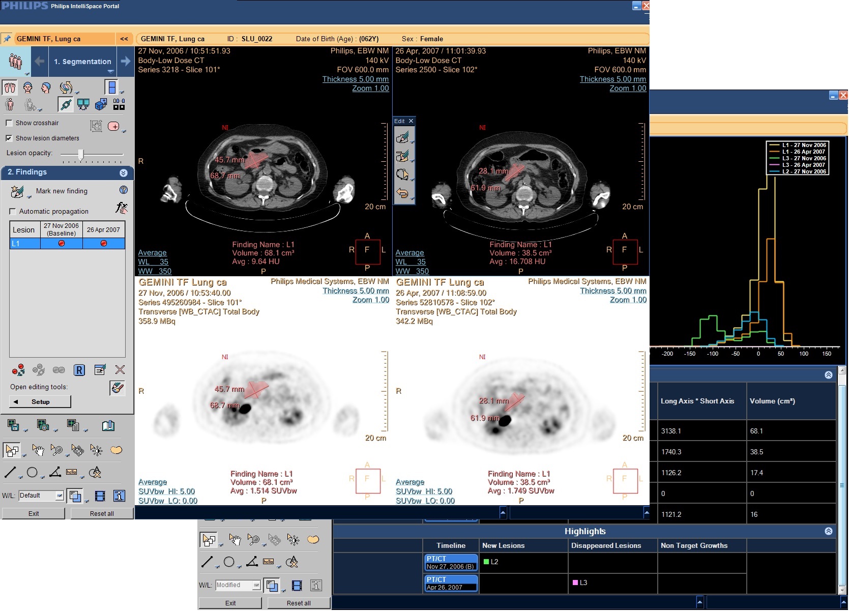849x611 pixels.
Task: Collapse the Highlights section
Action: (x=828, y=531)
